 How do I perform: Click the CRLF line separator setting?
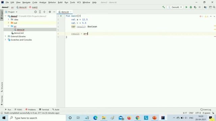191,113
